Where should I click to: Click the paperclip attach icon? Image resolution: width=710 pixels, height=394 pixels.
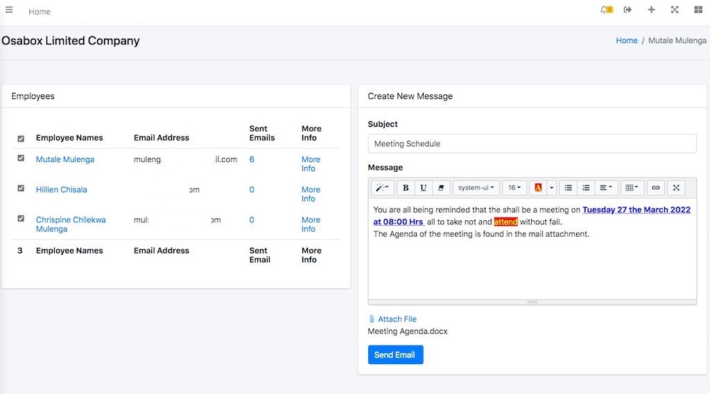coord(372,319)
